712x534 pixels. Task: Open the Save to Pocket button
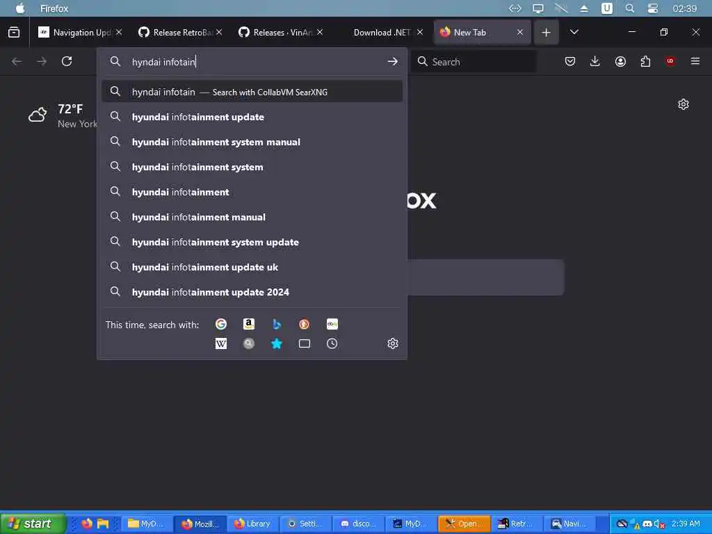pos(570,61)
